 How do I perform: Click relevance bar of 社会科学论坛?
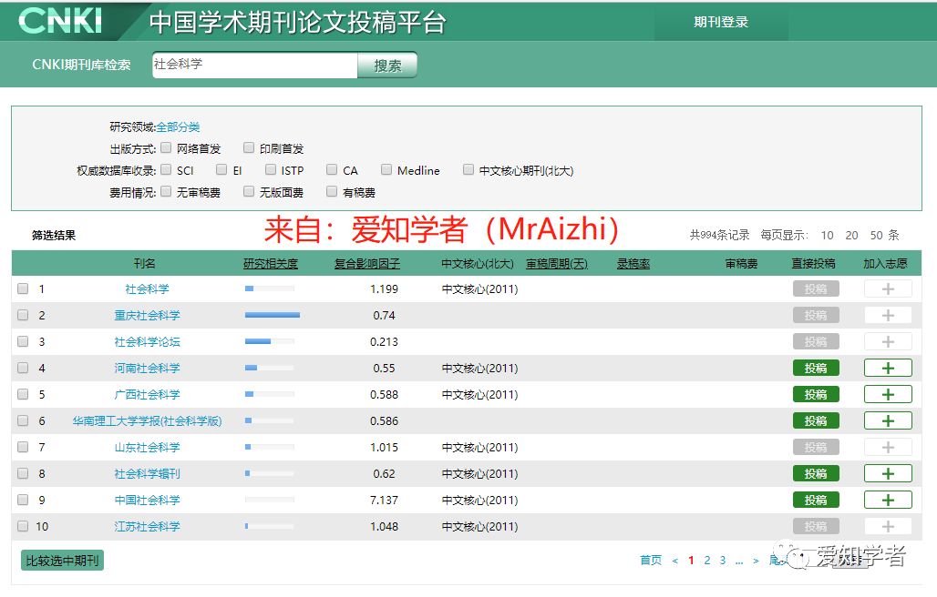pyautogui.click(x=270, y=342)
